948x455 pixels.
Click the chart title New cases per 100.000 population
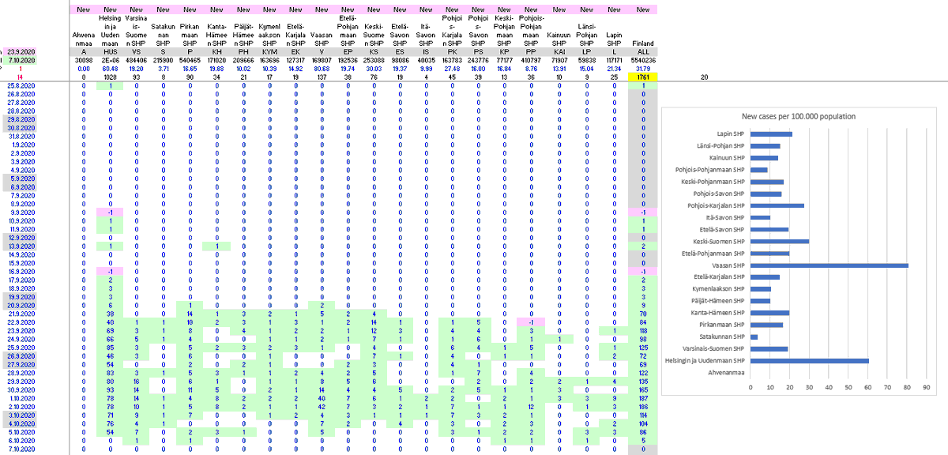click(799, 116)
